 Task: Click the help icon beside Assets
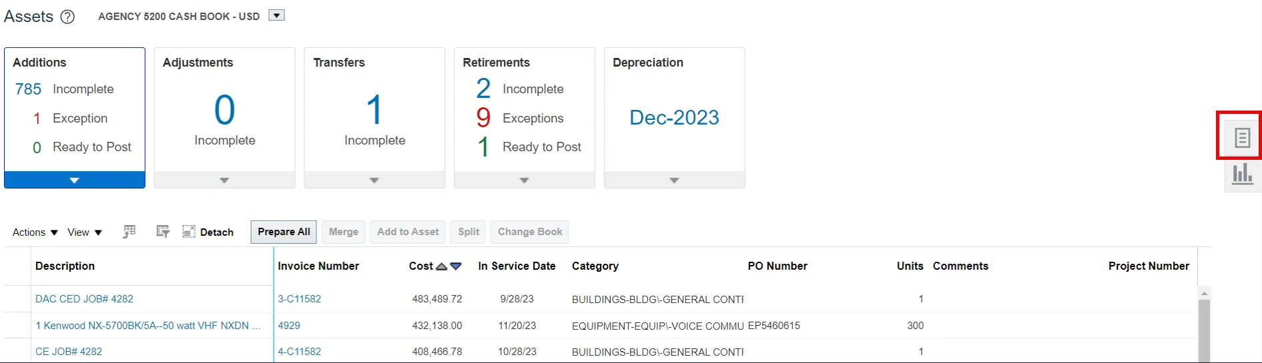coord(67,17)
